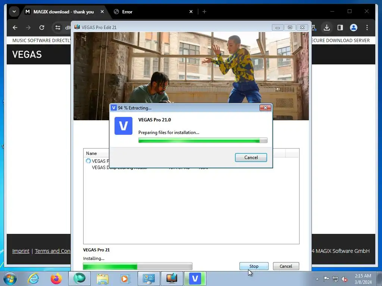Close the 94 % Extracting dialog

(x=265, y=108)
